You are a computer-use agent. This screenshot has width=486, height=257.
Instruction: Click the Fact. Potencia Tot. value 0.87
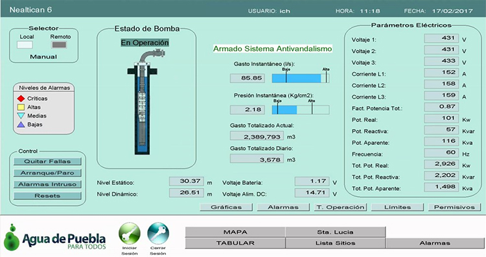441,107
